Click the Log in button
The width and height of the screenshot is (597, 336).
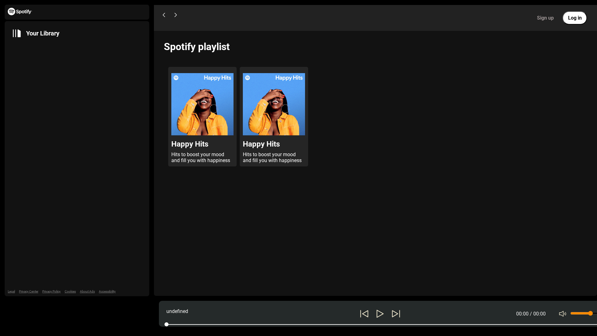[575, 18]
